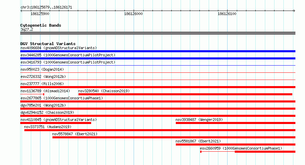Click the blue bar under esv3446285

pos(158,58)
